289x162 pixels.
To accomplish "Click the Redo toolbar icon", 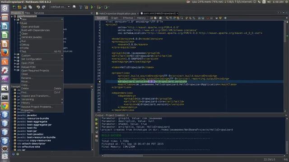I will 44,7.
